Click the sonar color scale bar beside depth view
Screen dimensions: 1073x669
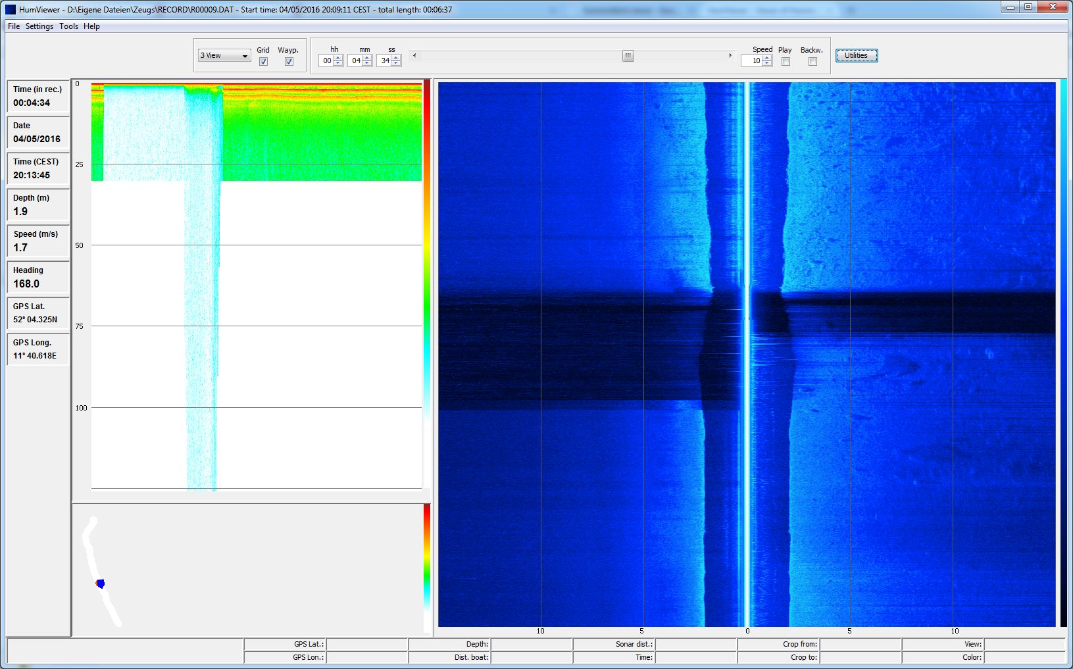tap(427, 263)
